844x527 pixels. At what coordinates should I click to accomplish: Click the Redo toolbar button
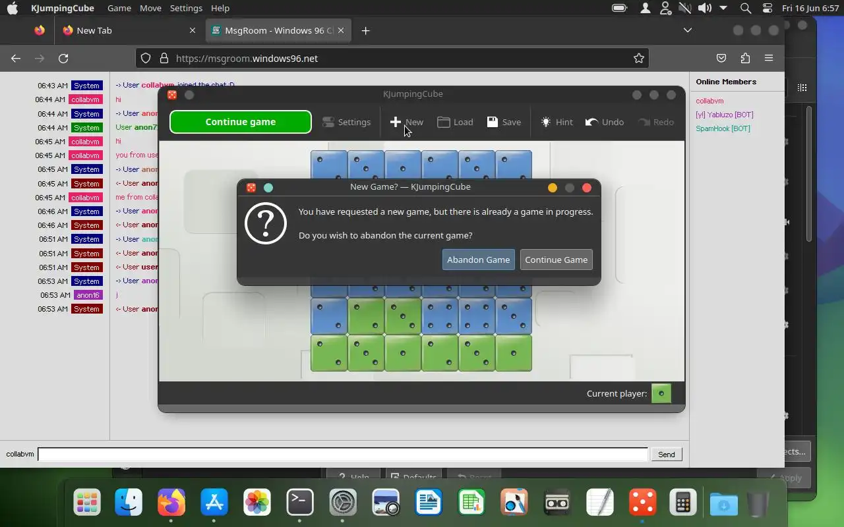coord(655,122)
